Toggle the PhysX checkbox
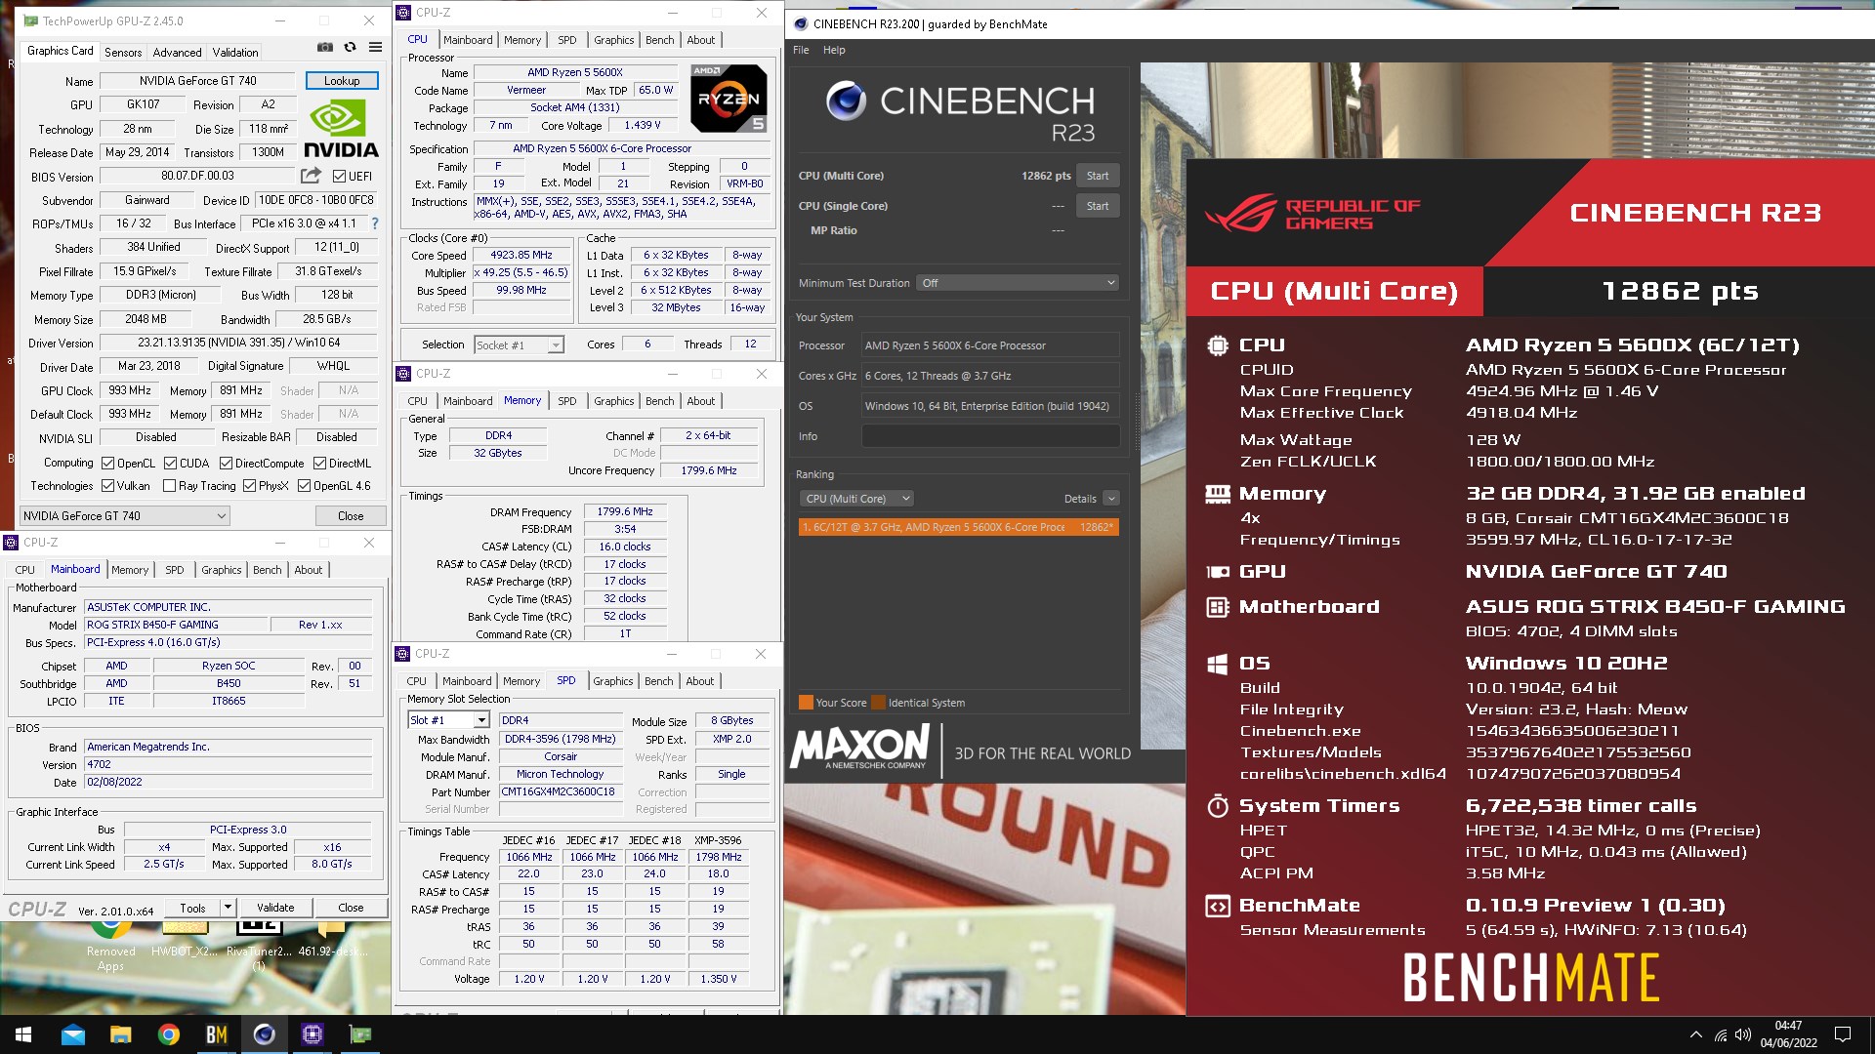This screenshot has width=1875, height=1054. point(249,486)
